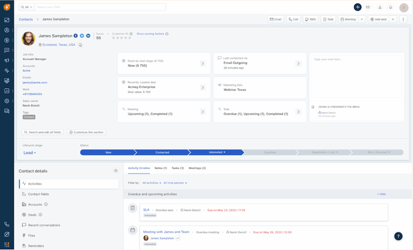Switch to the Activity timeline tab
The width and height of the screenshot is (413, 250).
coord(139,168)
